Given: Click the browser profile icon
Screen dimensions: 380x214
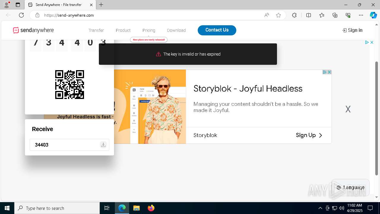Looking at the screenshot, I should [6, 5].
